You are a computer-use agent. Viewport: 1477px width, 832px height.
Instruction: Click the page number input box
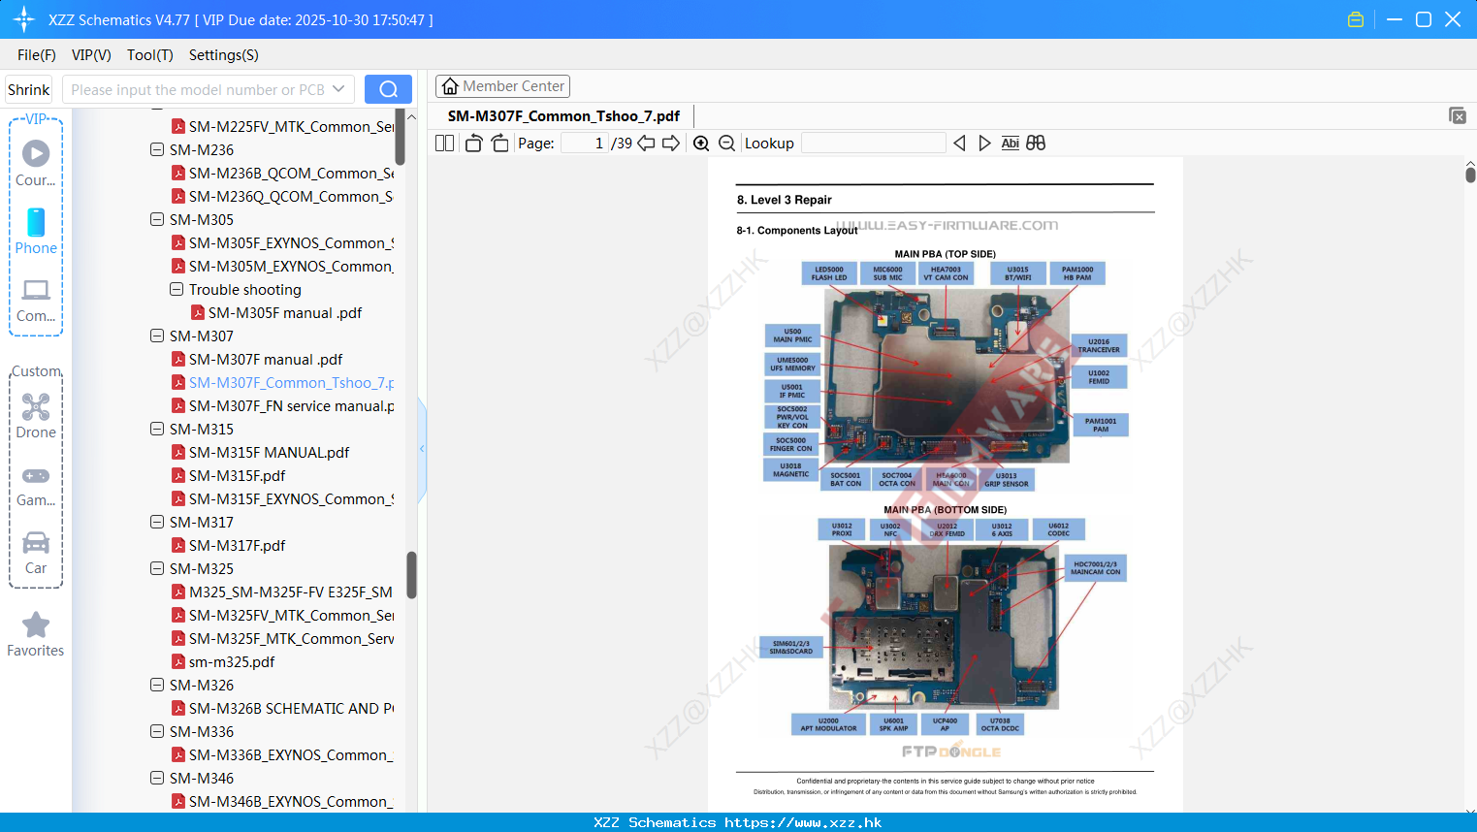tap(585, 144)
